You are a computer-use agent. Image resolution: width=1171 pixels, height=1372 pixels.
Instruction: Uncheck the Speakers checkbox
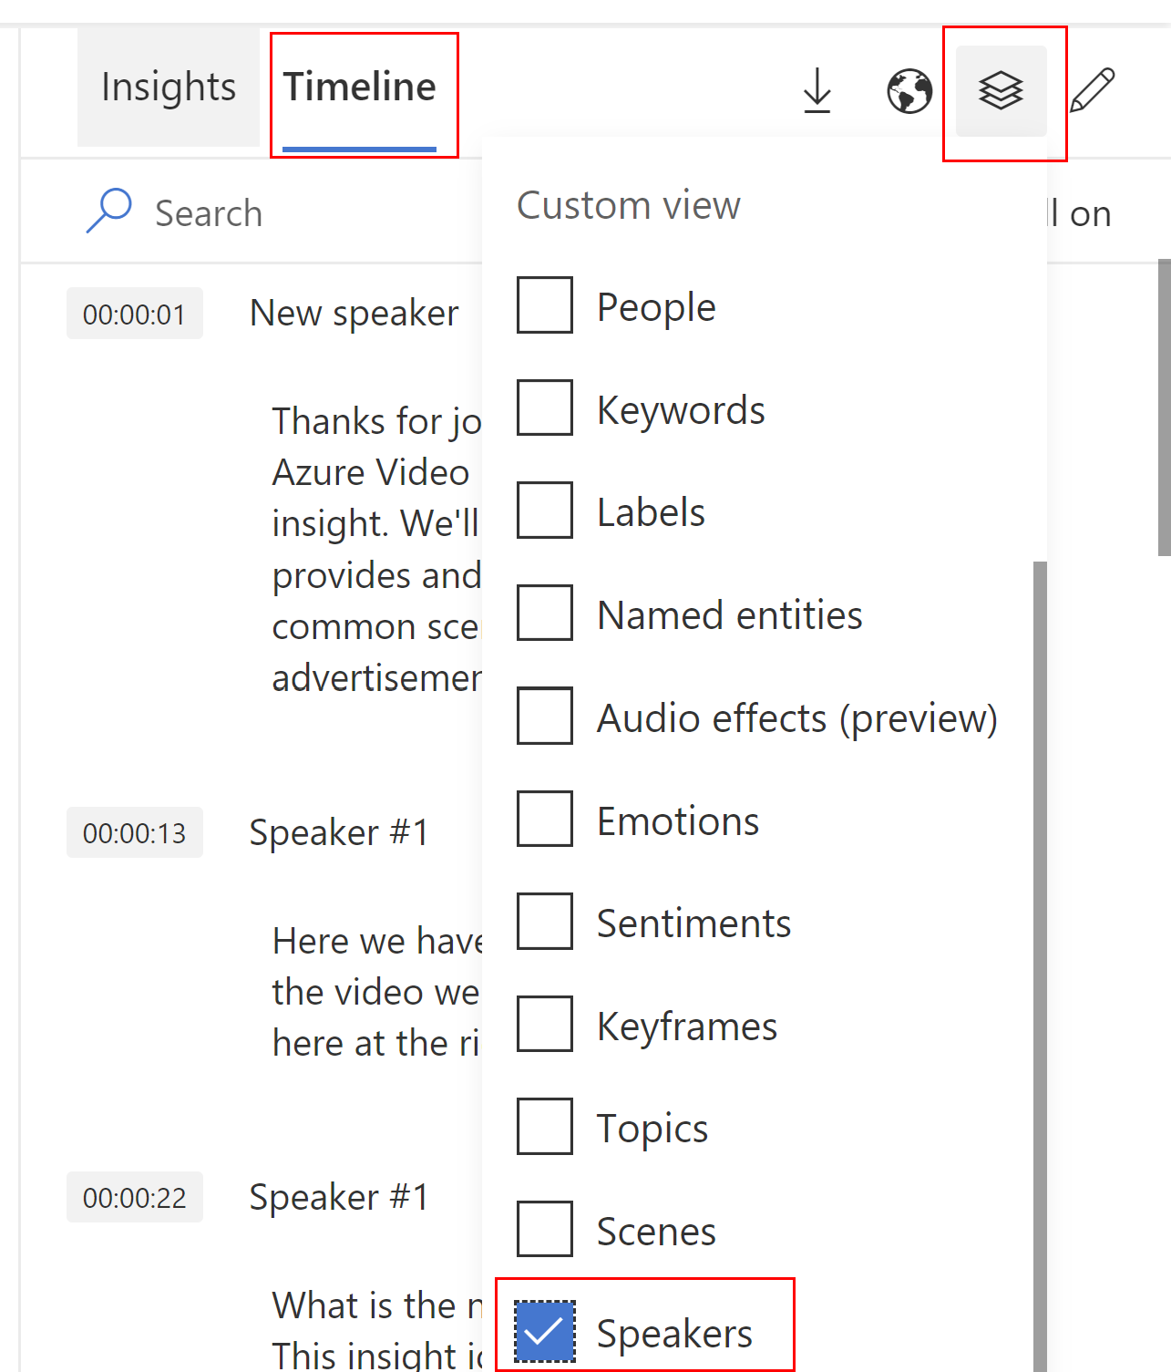click(545, 1332)
